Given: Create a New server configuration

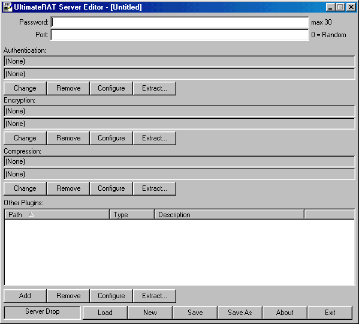Looking at the screenshot, I should point(150,313).
